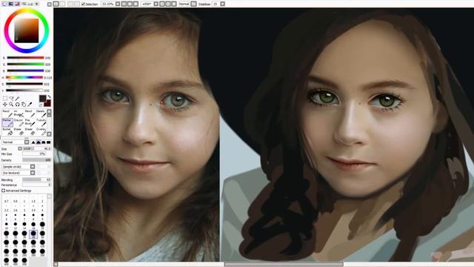
Task: Select the Hand pan tool
Action: pos(24,105)
